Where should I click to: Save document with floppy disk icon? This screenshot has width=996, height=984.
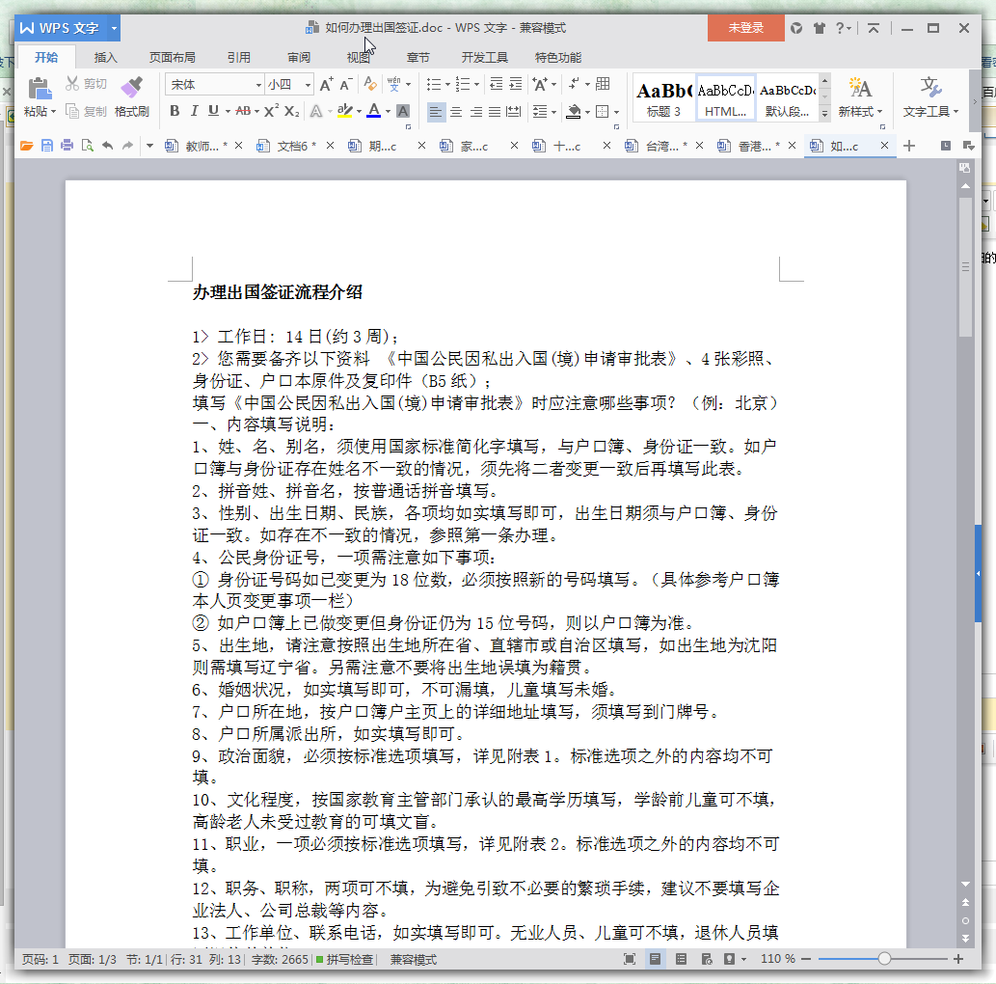coord(47,147)
